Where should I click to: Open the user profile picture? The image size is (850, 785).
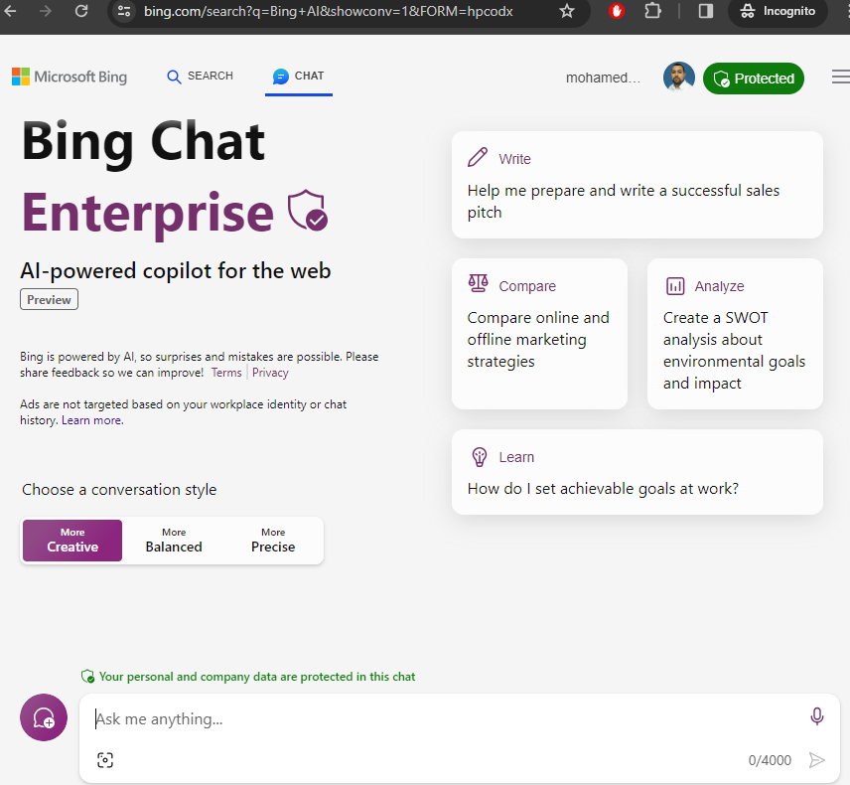[678, 78]
